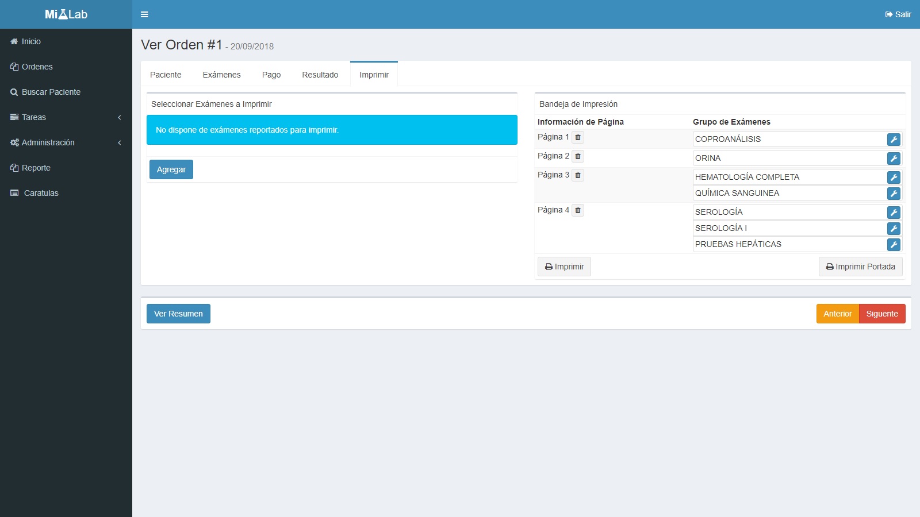
Task: Open the Resultado tab
Action: (x=320, y=75)
